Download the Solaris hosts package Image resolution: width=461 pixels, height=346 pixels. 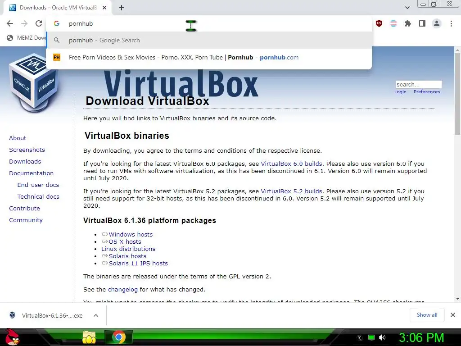(127, 256)
